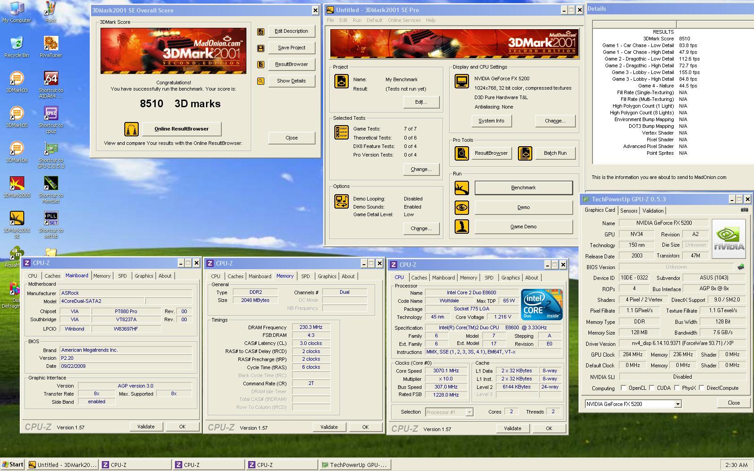This screenshot has width=754, height=471.
Task: Switch to Caches tab in Memory CPU-Z window
Action: coord(235,276)
